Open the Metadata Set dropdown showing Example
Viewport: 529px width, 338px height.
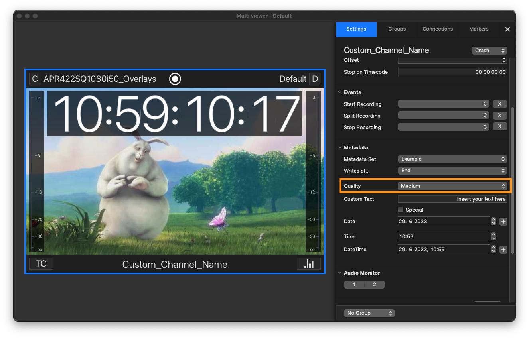pos(452,159)
